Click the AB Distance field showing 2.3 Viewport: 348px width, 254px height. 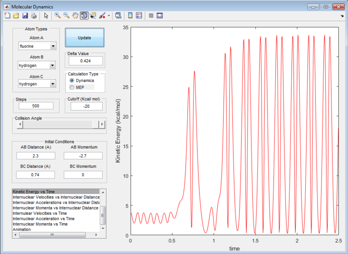(36, 156)
